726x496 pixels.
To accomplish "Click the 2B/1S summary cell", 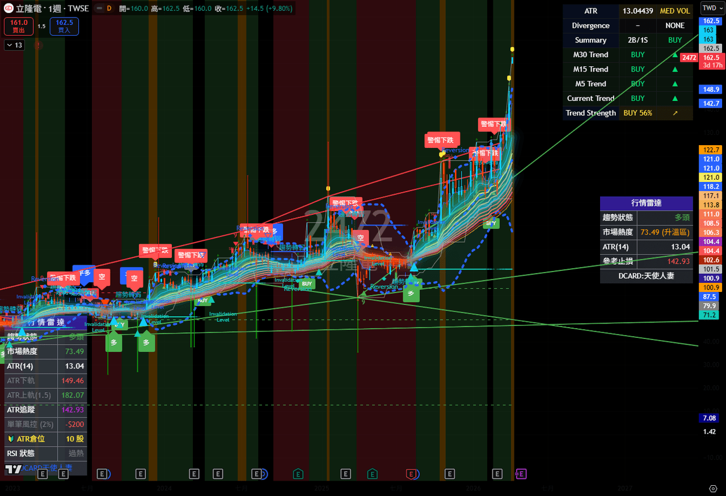I will point(638,40).
